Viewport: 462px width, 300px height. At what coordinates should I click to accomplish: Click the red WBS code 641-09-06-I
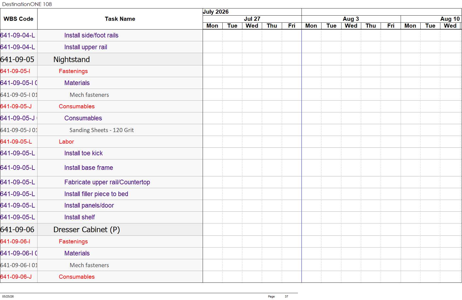click(x=15, y=241)
